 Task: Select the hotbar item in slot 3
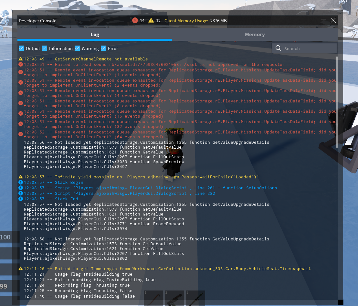pos(195,299)
